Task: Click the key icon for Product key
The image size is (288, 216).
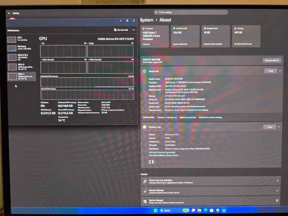Action: 145,181
